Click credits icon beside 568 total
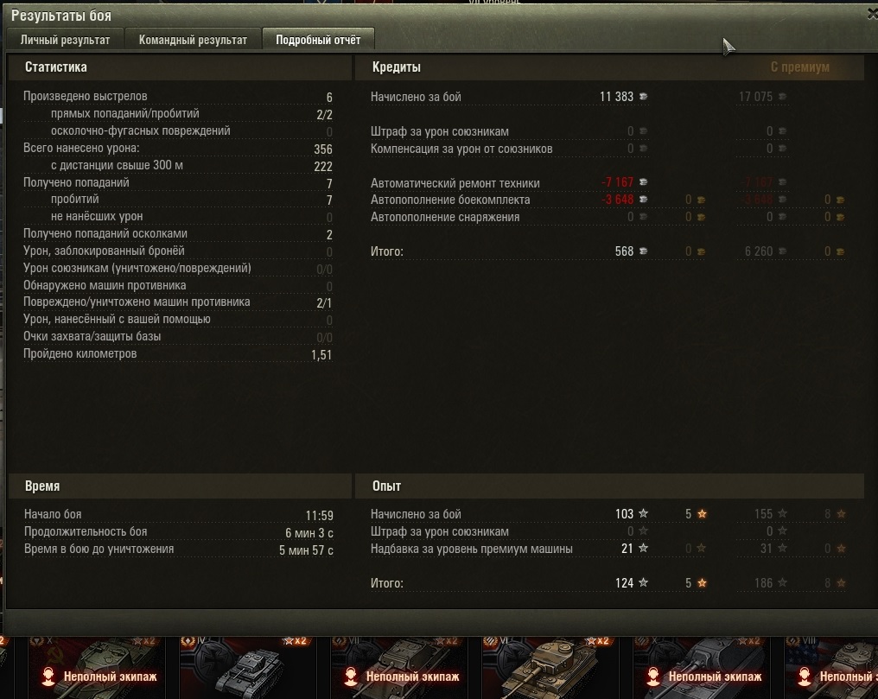Image resolution: width=878 pixels, height=699 pixels. [644, 251]
